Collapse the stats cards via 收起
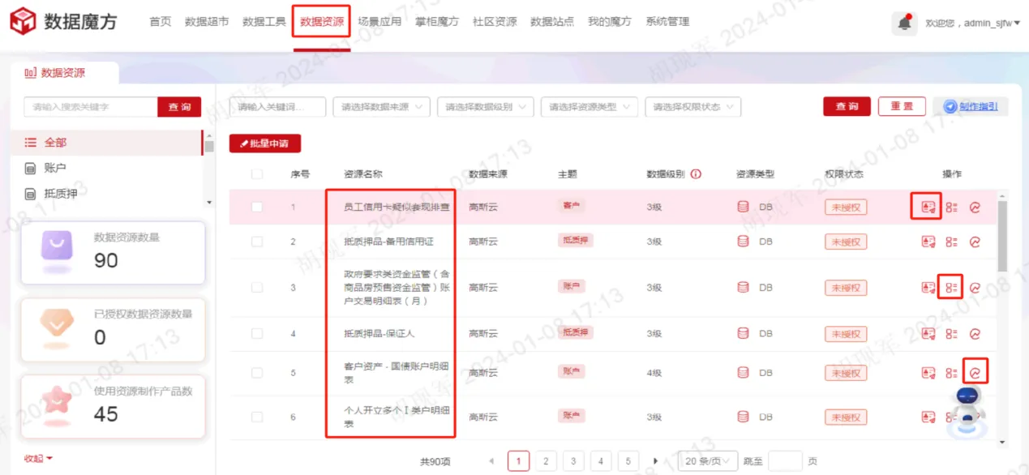 coord(38,459)
